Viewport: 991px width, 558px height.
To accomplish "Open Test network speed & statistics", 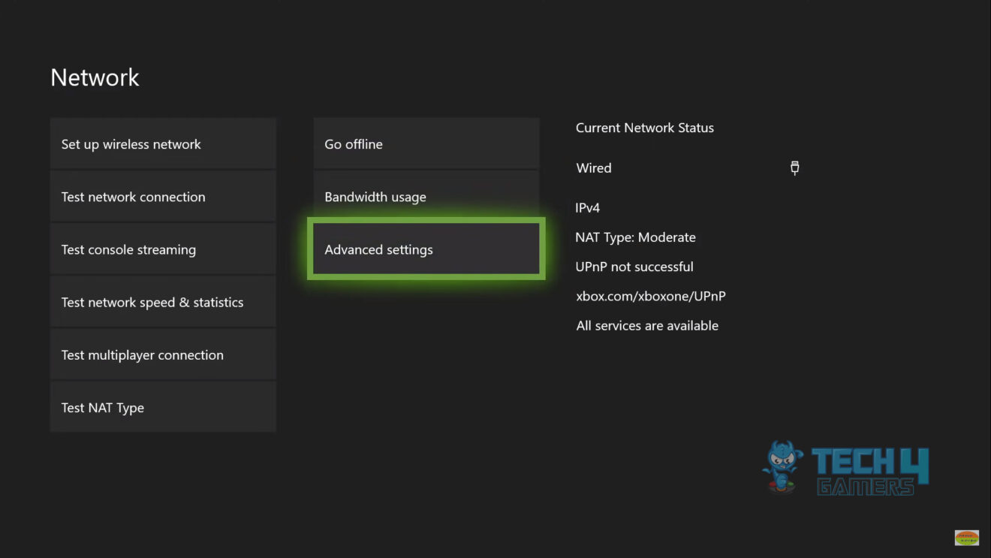I will pos(163,301).
